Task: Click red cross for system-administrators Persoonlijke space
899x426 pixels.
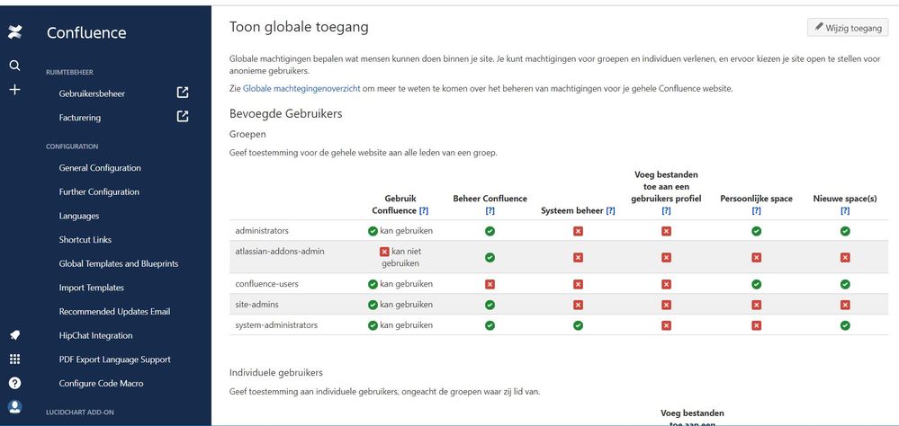Action: click(756, 325)
